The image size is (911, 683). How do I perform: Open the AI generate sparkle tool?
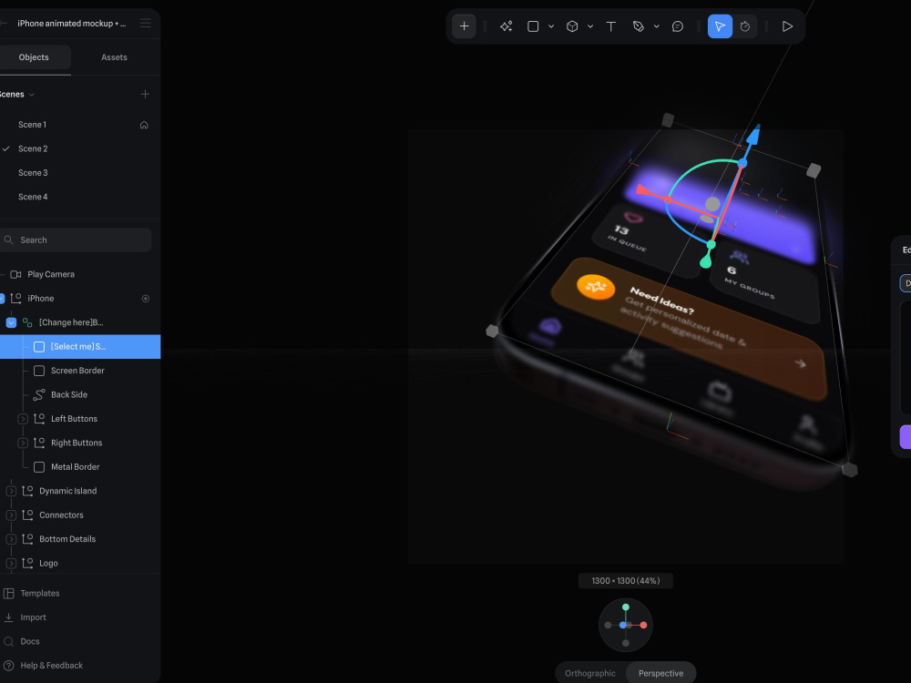(506, 26)
